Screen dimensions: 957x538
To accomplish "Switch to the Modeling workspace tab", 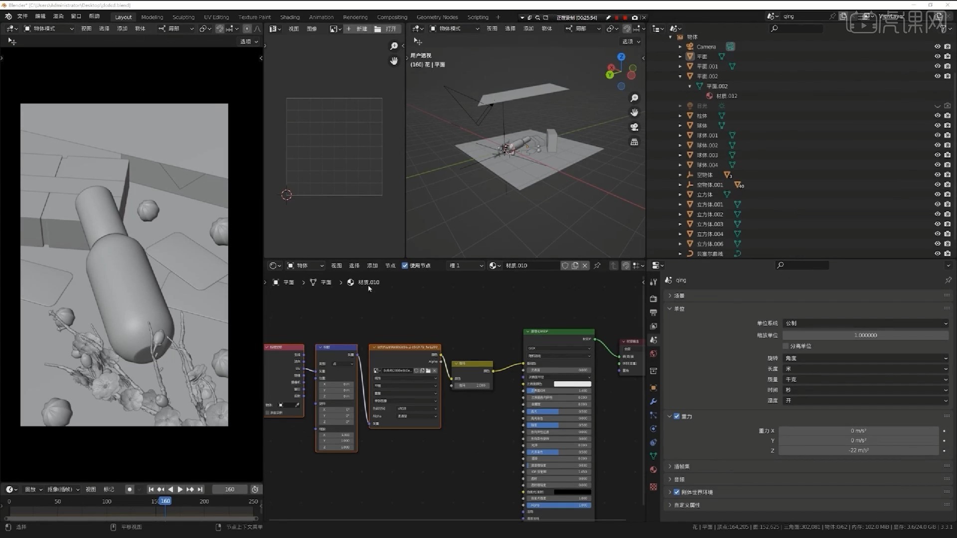I will coord(152,17).
